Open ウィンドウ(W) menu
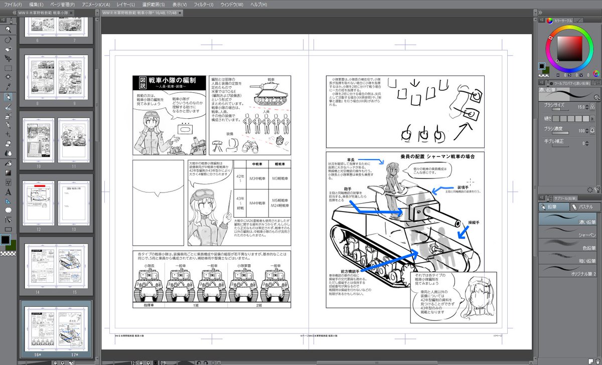Screen dimensions: 602x365 coord(232,4)
